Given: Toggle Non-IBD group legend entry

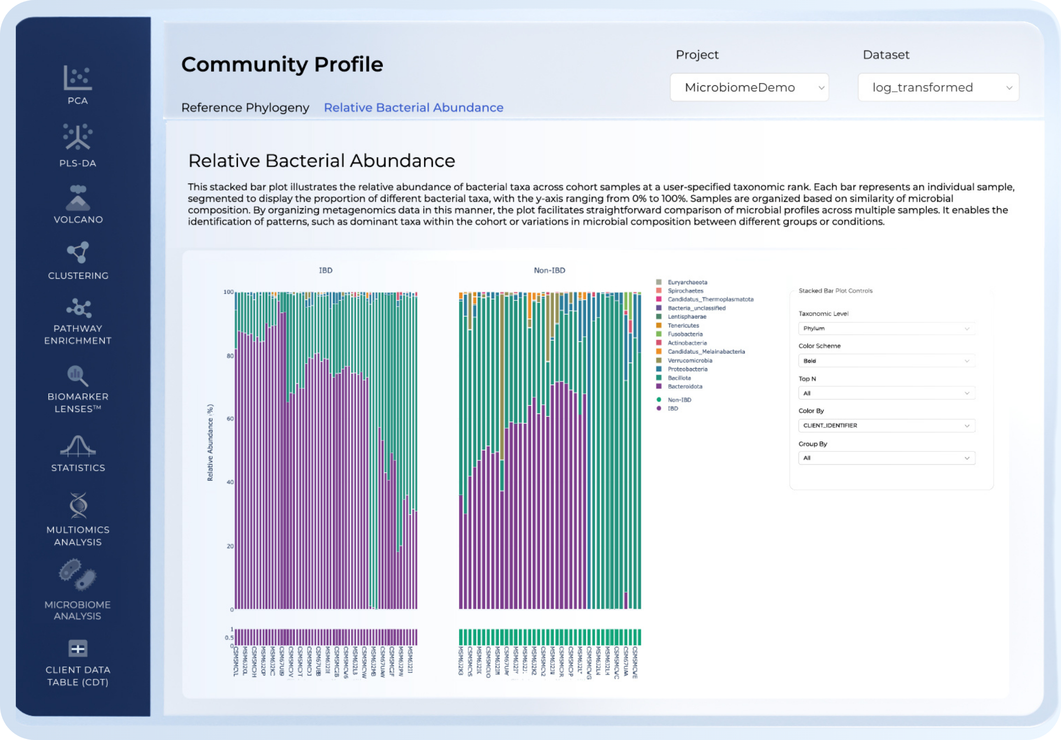Looking at the screenshot, I should [674, 400].
